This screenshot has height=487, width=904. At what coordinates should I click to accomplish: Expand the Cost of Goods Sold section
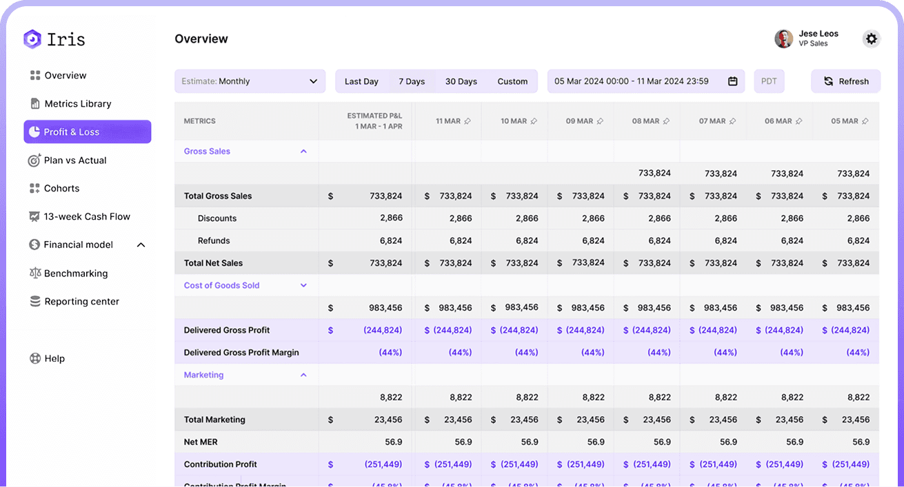coord(303,286)
